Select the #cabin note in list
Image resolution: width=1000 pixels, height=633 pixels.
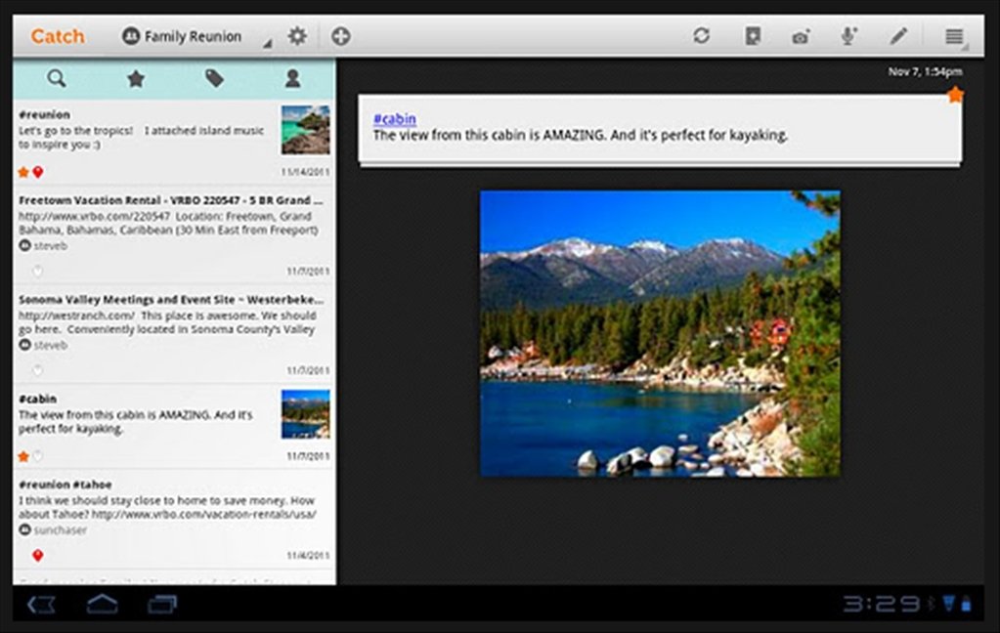coord(173,426)
